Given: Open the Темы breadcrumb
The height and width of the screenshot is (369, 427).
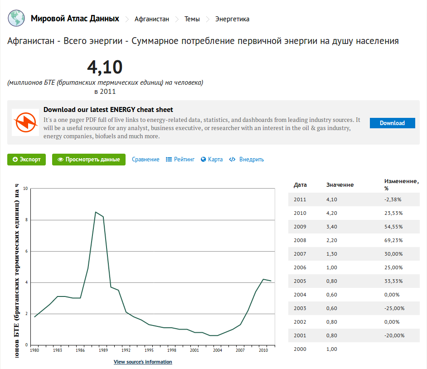Looking at the screenshot, I should tap(192, 19).
